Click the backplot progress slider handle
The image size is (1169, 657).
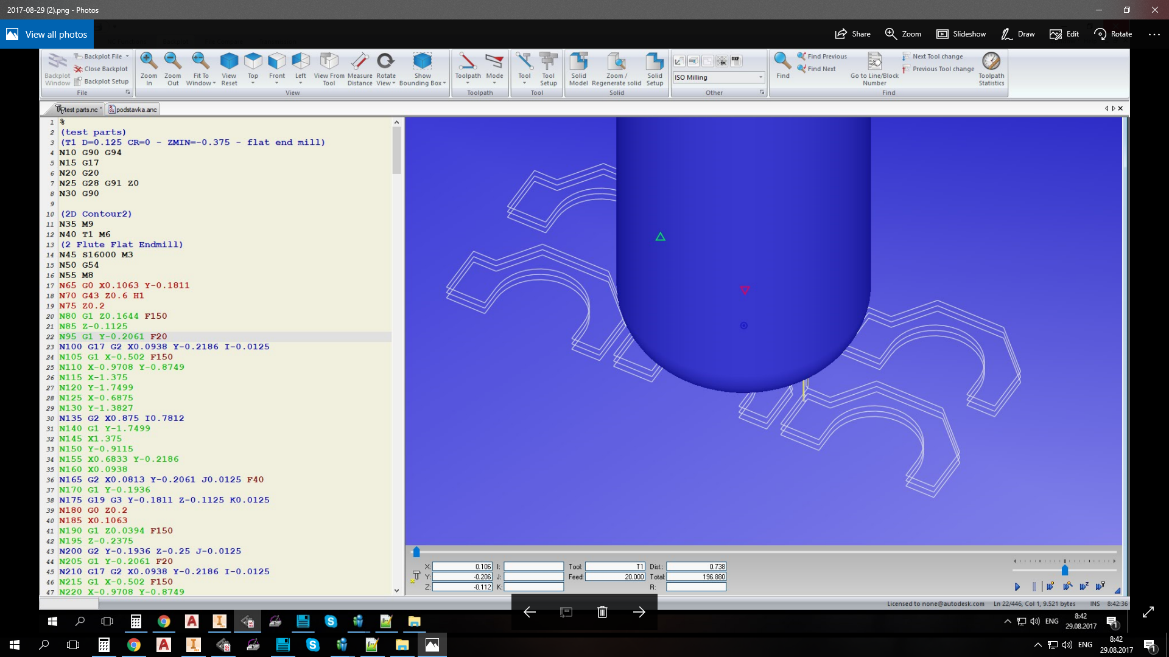(416, 552)
